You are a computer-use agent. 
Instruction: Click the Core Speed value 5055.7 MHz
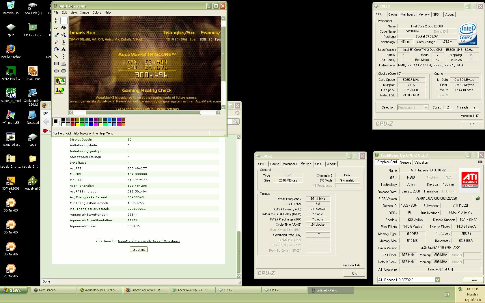pyautogui.click(x=411, y=80)
